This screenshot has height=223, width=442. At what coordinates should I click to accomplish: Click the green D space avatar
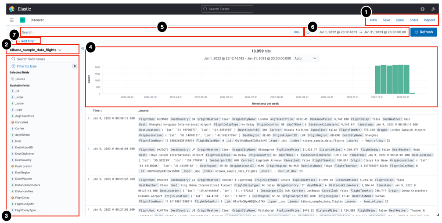pos(22,20)
